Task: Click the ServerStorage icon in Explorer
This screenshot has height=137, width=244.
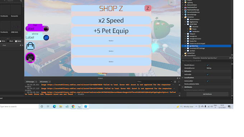Action: (186, 15)
